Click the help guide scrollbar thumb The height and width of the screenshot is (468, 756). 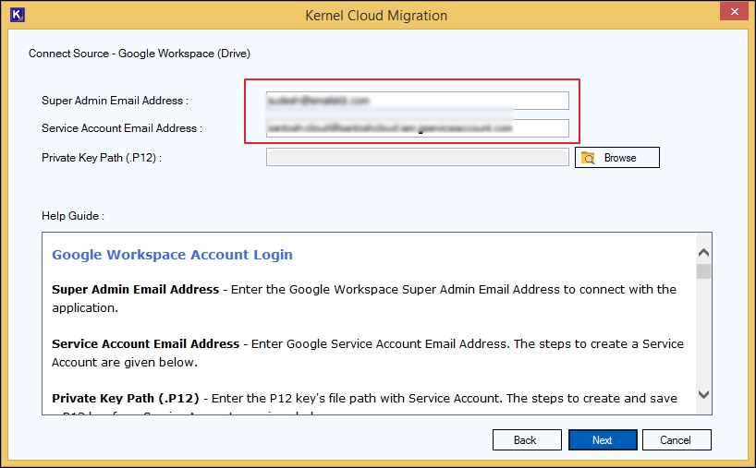click(x=703, y=271)
